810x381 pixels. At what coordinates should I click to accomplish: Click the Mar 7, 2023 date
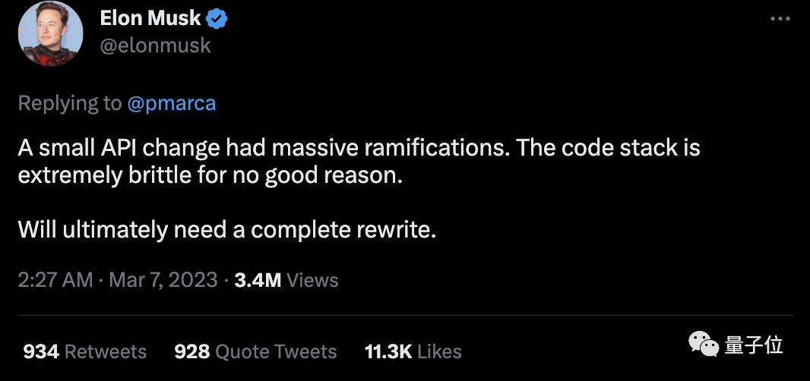[163, 279]
